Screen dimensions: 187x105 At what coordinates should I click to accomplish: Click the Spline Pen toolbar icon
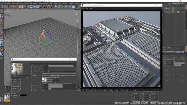point(59,6)
